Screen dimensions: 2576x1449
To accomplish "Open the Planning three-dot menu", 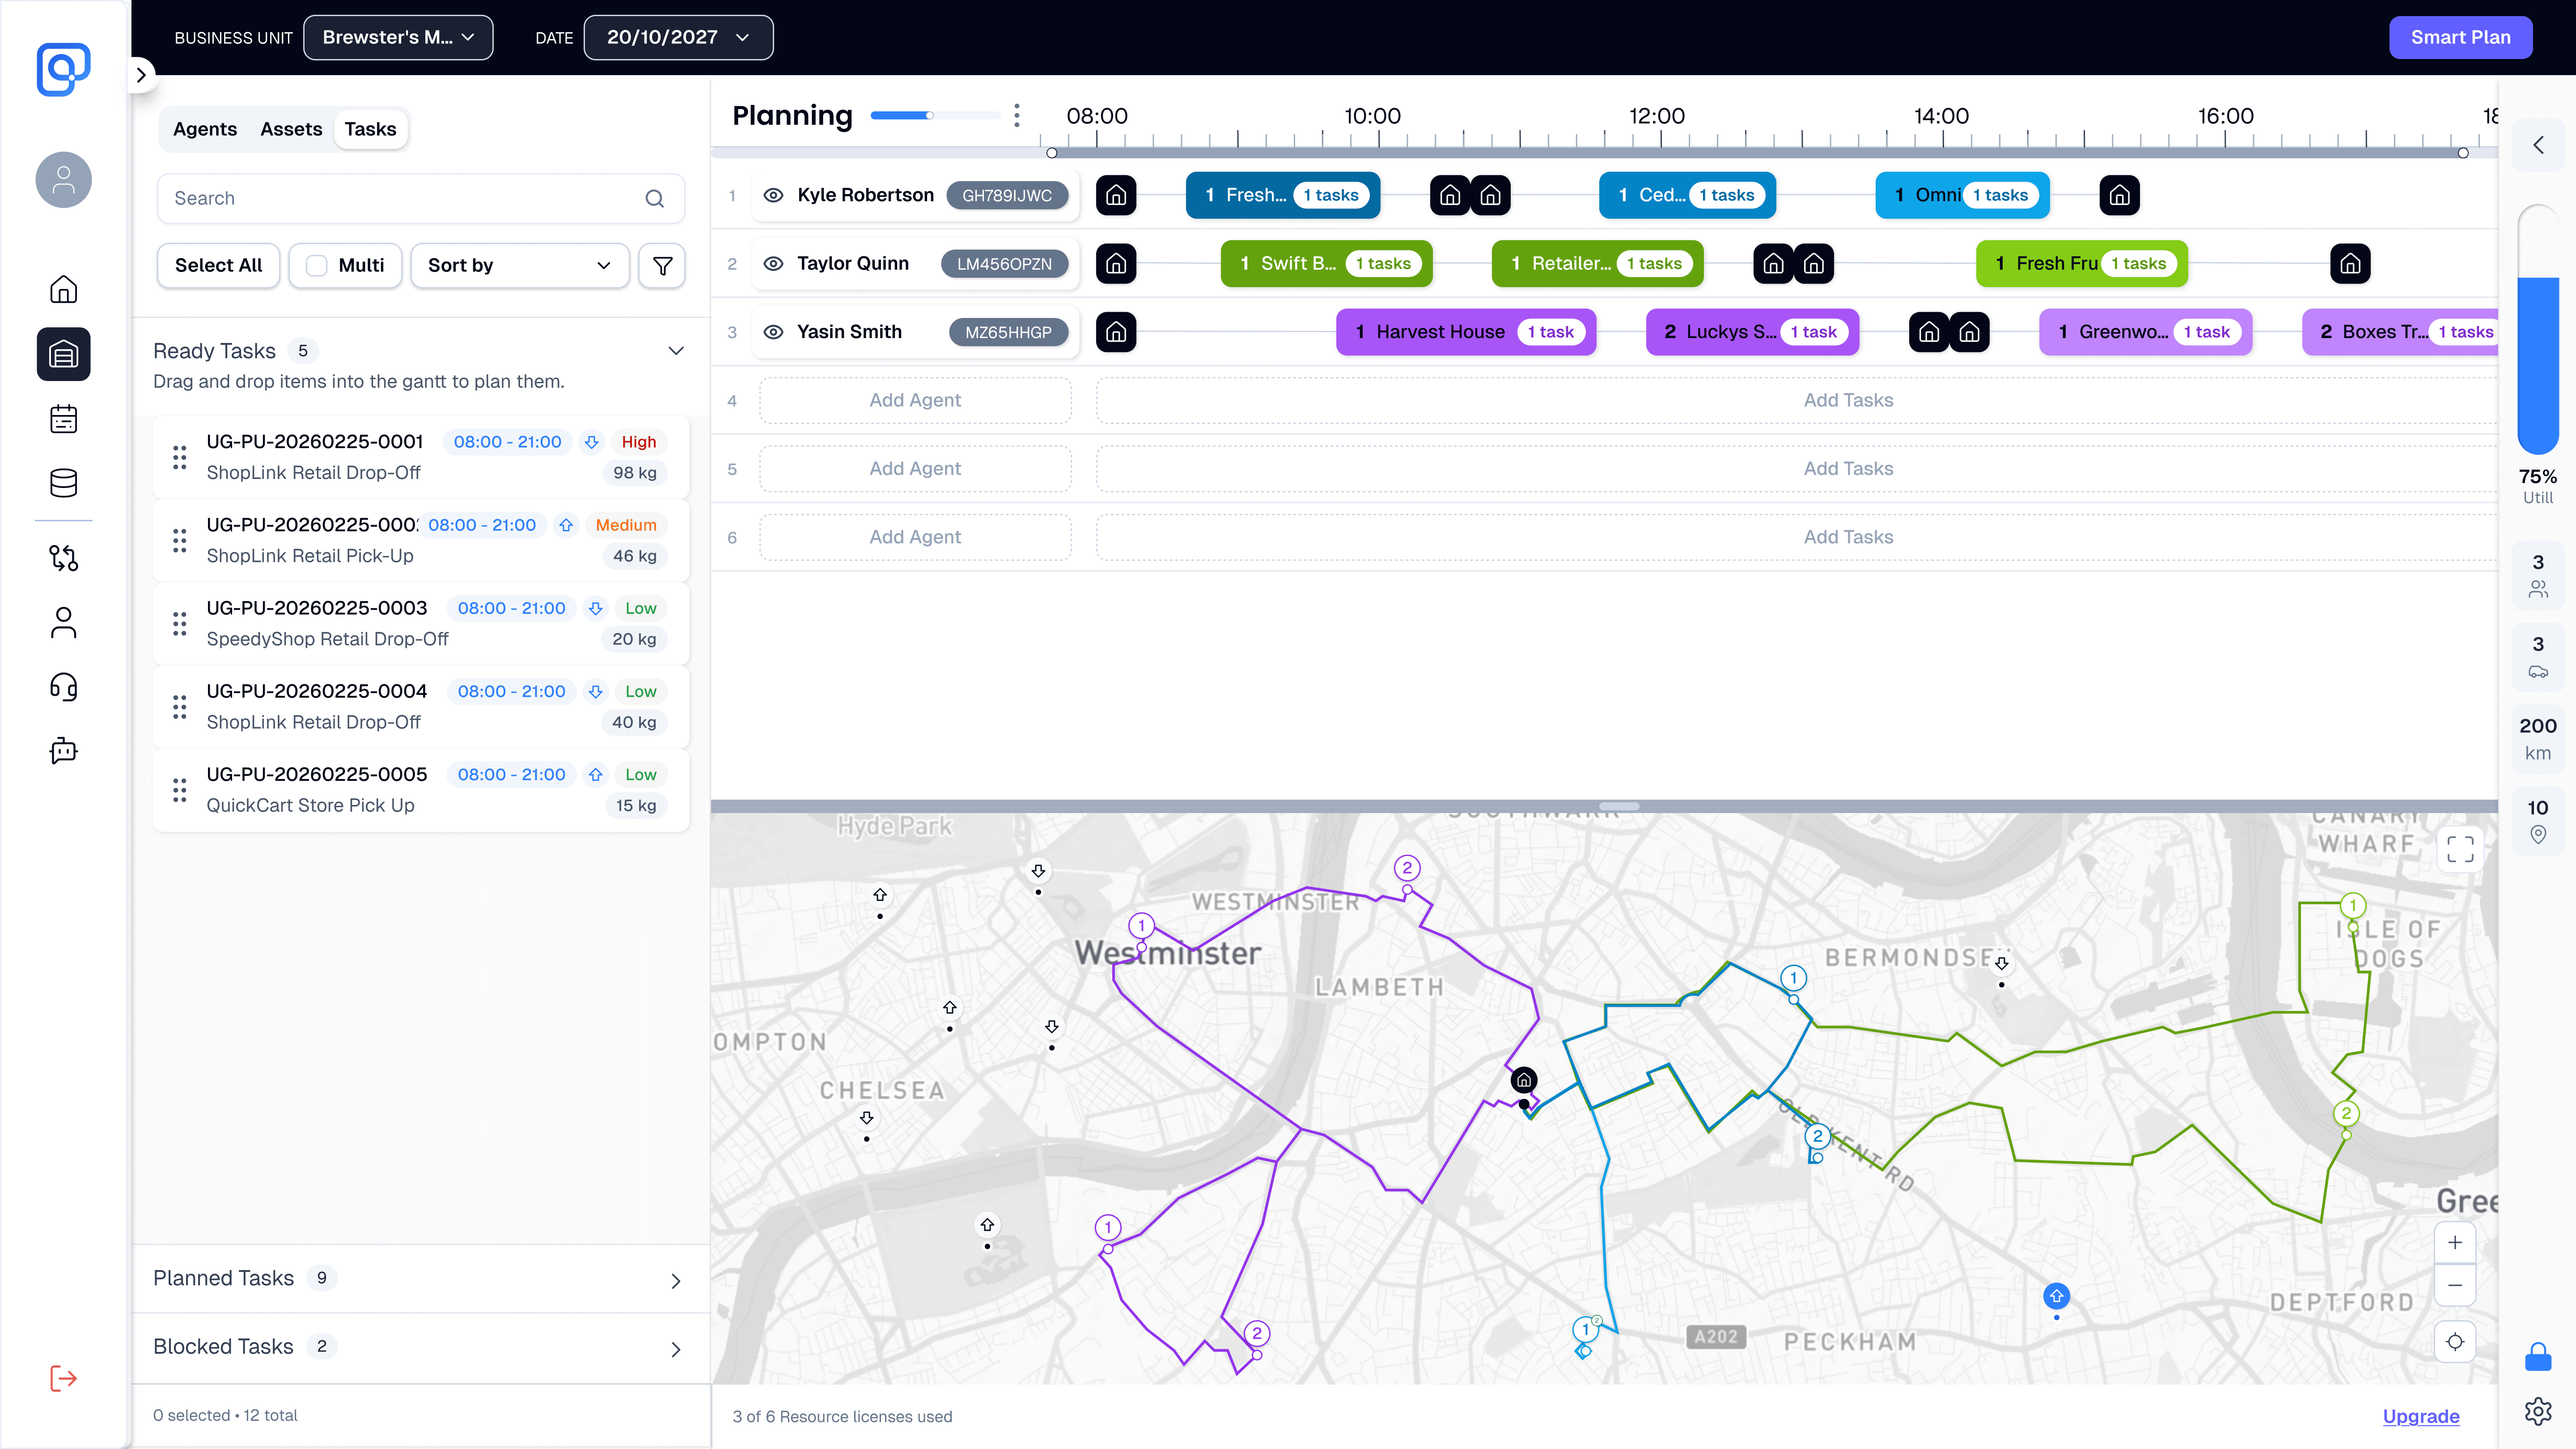I will pos(1017,116).
